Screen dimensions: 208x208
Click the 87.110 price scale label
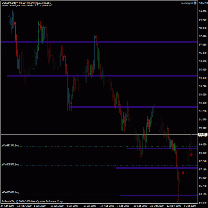[203, 169]
